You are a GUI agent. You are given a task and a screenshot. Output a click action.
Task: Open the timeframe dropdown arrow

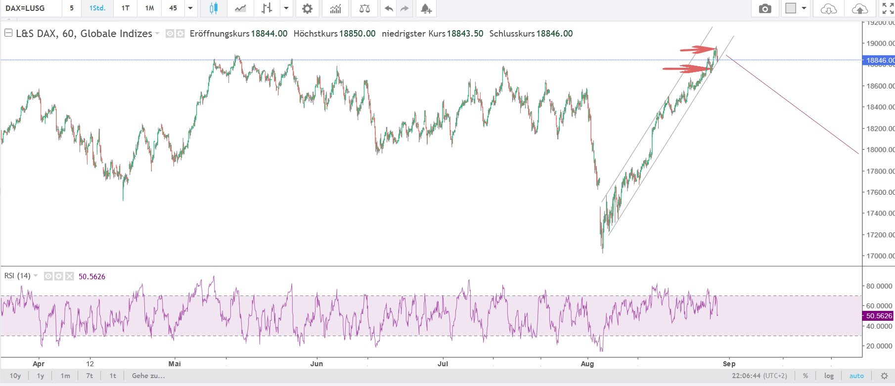pyautogui.click(x=190, y=8)
